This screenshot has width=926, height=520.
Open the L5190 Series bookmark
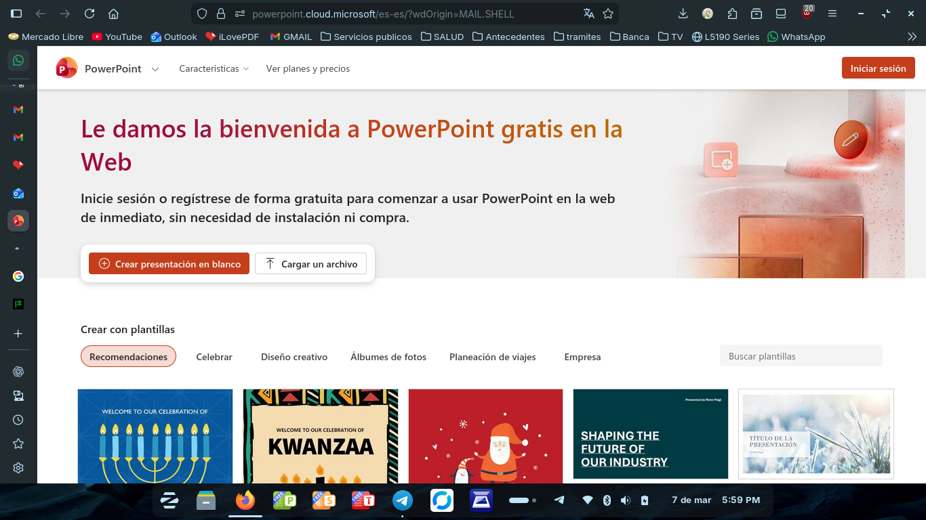tap(725, 37)
